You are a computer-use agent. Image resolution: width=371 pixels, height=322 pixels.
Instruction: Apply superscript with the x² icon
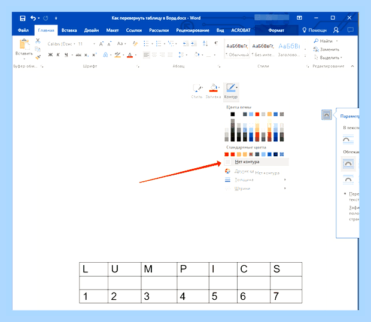(94, 55)
